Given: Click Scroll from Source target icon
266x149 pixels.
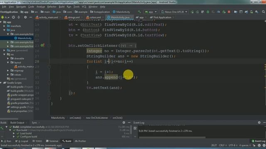Looking at the screenshot, I should (13, 17).
